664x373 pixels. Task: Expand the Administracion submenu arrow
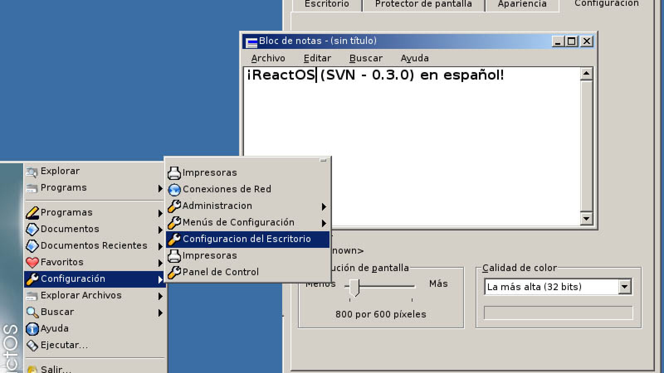324,206
